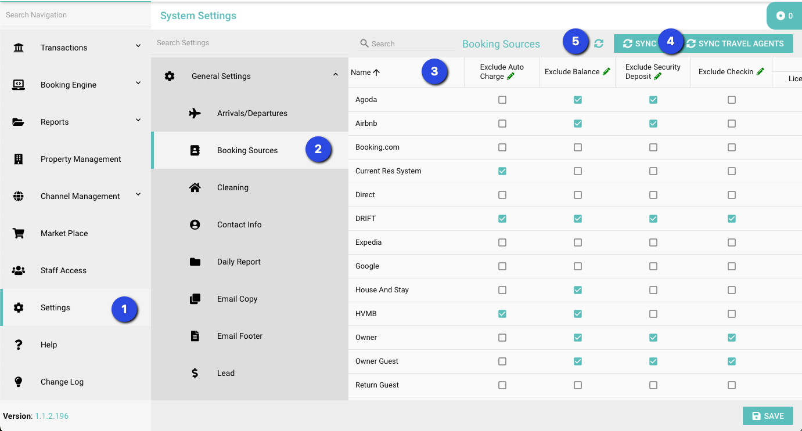Open the Cleaning settings page
The width and height of the screenshot is (802, 431).
[233, 187]
